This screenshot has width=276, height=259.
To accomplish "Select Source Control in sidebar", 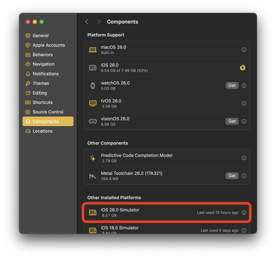I will (x=45, y=112).
